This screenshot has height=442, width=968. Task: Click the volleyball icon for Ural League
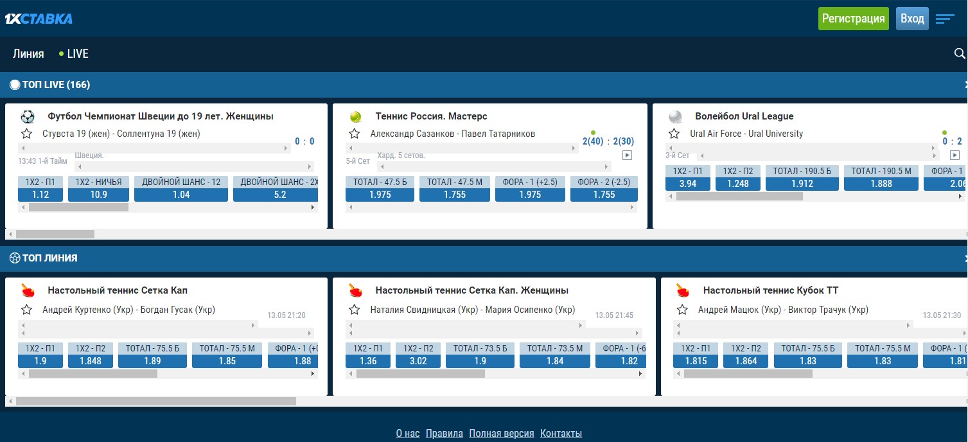coord(675,117)
